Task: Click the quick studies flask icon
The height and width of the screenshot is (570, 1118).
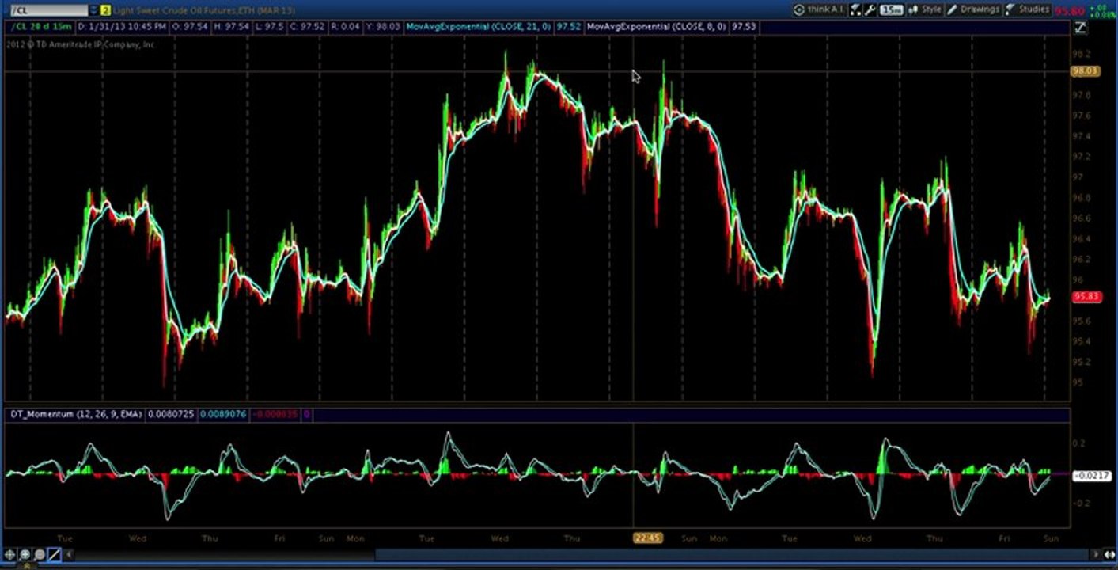Action: coord(855,10)
